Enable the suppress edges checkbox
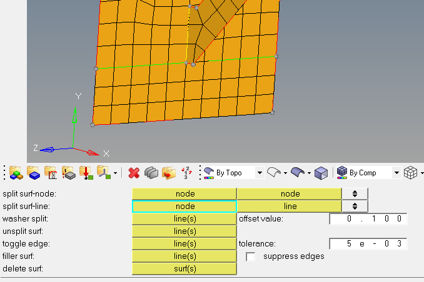 [250, 256]
